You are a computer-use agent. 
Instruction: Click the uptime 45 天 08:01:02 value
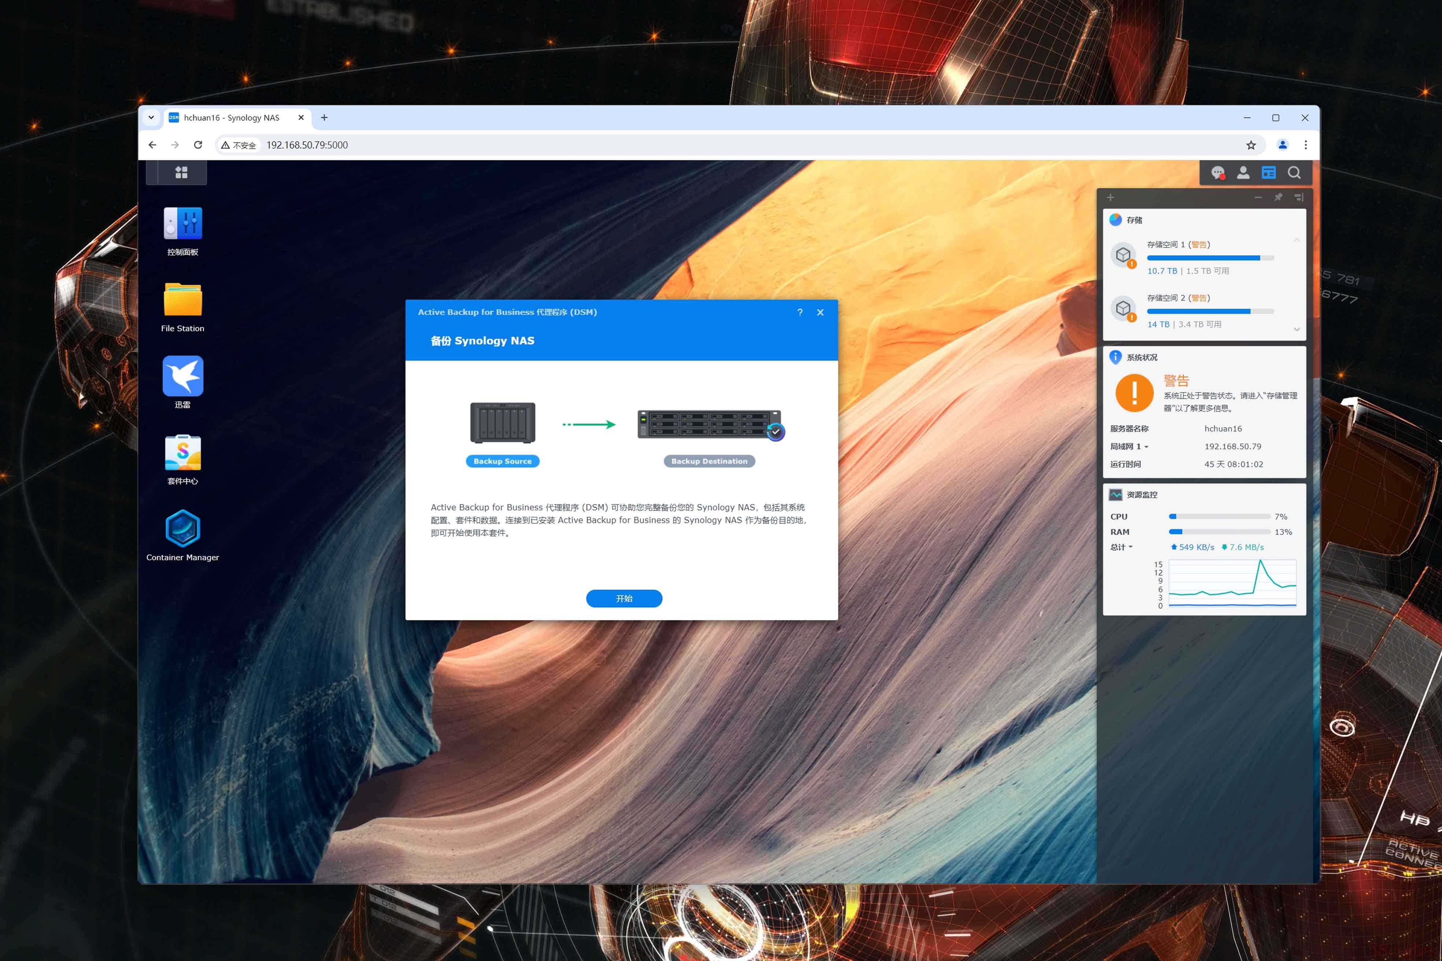1234,464
